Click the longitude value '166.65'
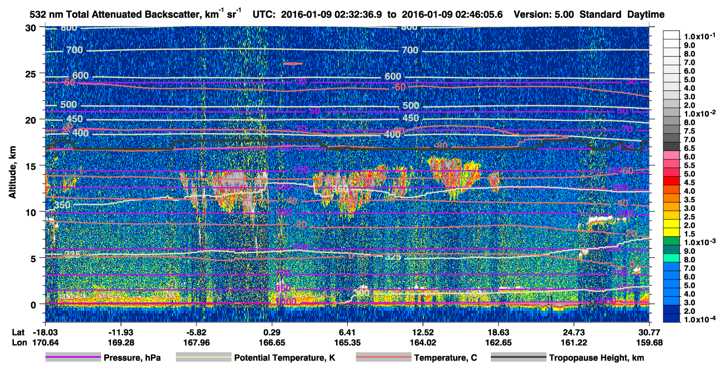The image size is (721, 370). click(x=273, y=343)
